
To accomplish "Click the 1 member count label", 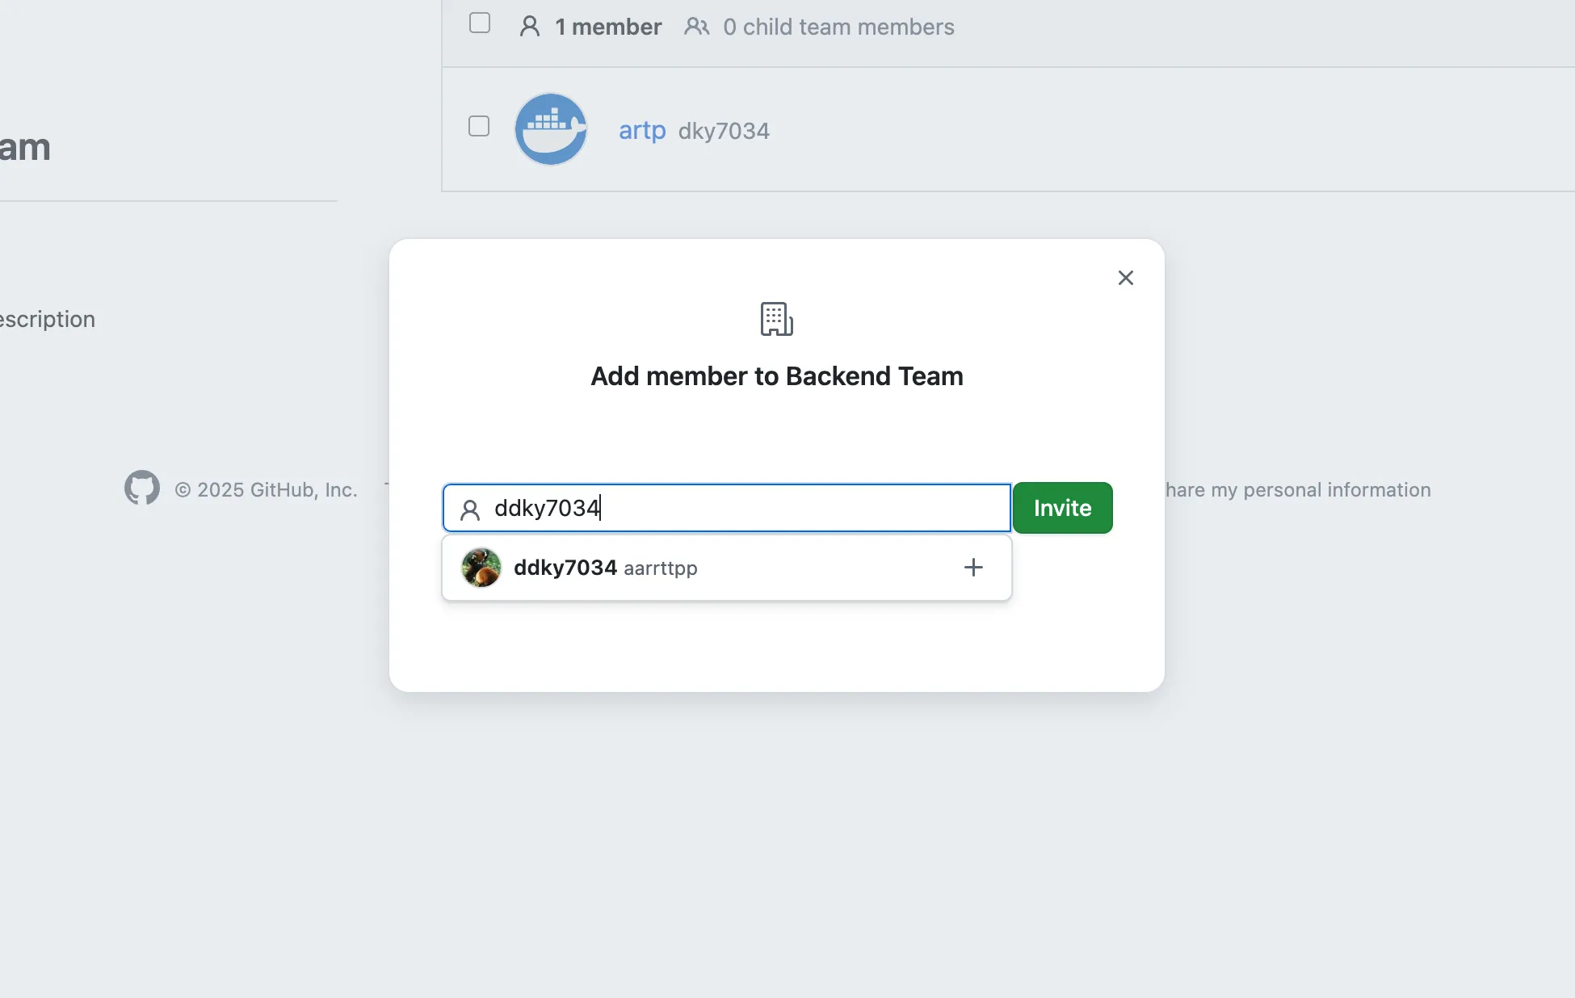I will (608, 27).
